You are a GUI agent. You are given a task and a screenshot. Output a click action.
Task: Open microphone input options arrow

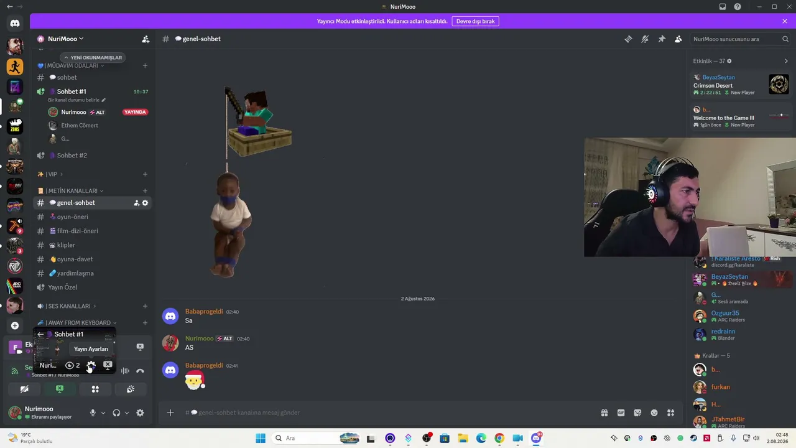[103, 413]
